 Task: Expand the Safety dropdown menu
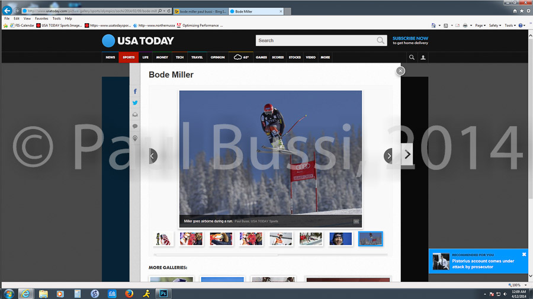(495, 25)
